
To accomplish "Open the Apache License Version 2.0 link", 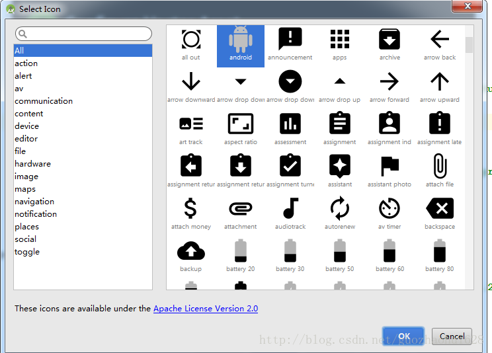I will tap(206, 309).
